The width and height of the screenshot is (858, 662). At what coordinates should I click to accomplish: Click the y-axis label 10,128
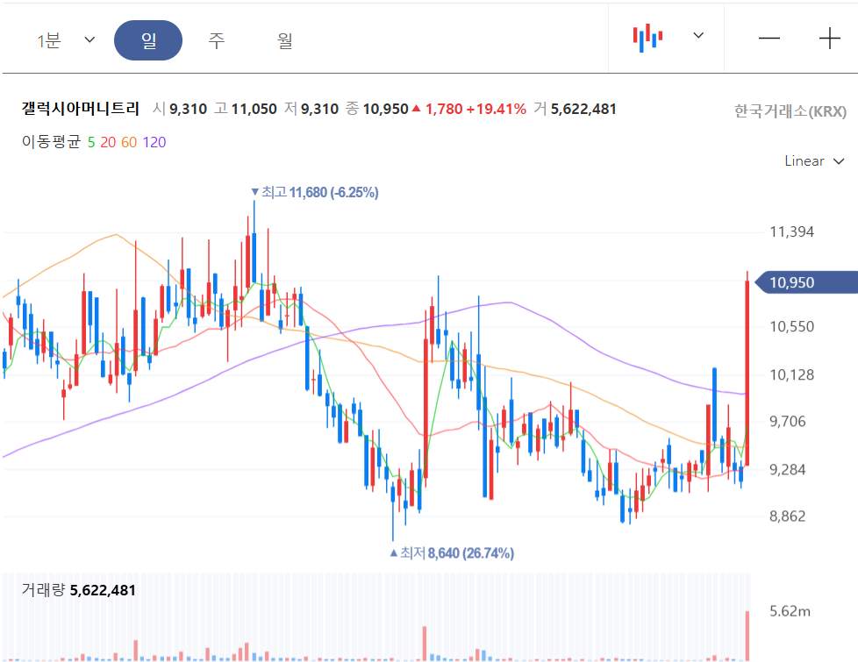click(x=791, y=374)
